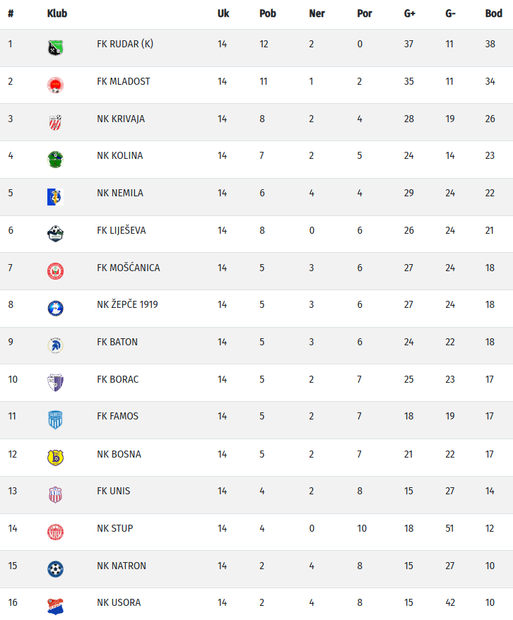Click the FK Unis club crest

pos(55,494)
